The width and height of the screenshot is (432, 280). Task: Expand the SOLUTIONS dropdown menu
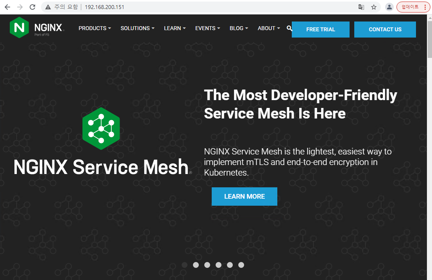[137, 28]
